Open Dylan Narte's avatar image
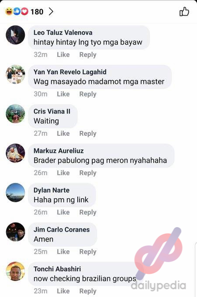This screenshot has width=197, height=297. pyautogui.click(x=15, y=193)
